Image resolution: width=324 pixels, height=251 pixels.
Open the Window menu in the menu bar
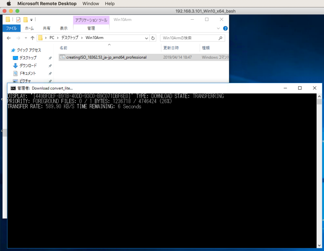(x=91, y=4)
